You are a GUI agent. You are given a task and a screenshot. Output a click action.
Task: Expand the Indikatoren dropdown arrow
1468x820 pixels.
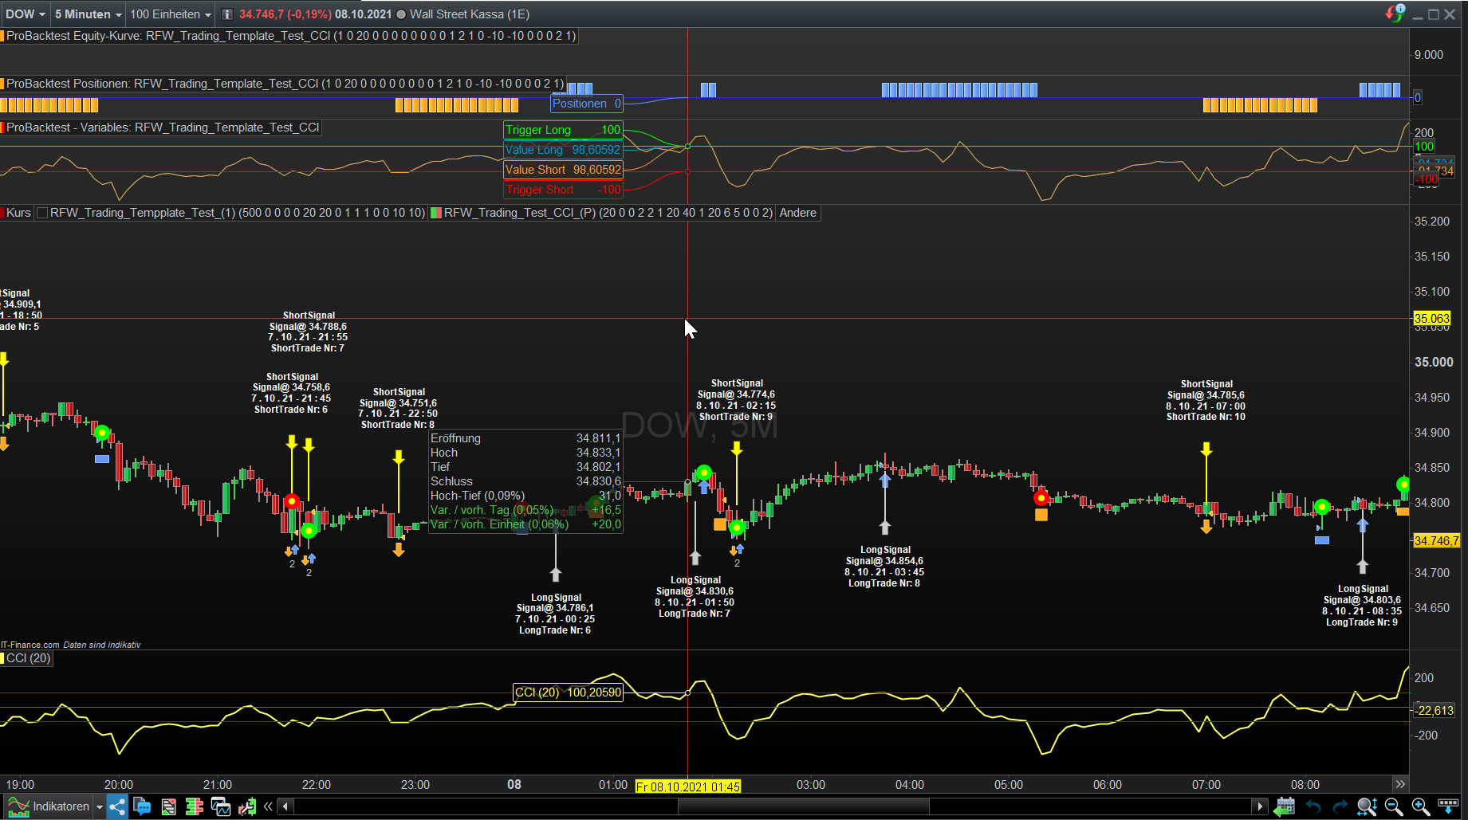click(x=100, y=807)
